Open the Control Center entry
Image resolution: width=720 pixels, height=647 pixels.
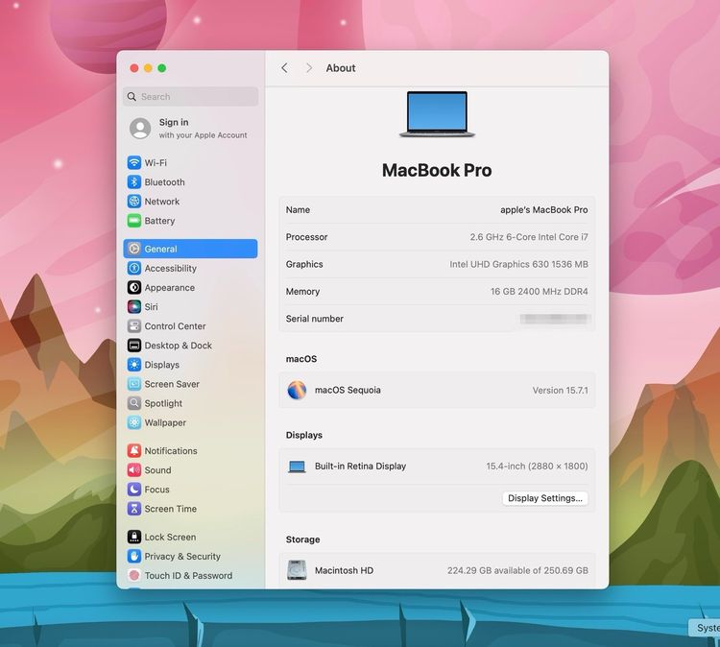coord(191,326)
